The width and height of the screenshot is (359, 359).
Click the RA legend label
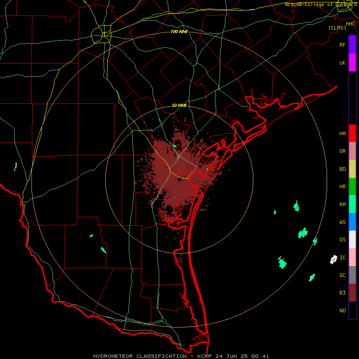point(342,205)
